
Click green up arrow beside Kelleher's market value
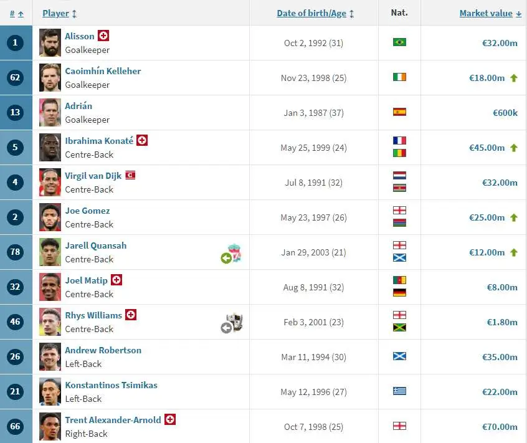coord(513,78)
